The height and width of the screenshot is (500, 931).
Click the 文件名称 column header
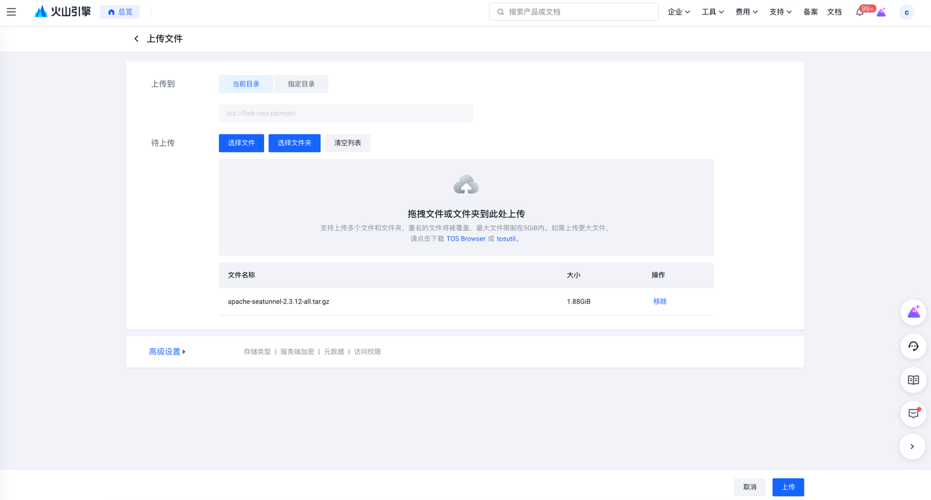(x=241, y=275)
